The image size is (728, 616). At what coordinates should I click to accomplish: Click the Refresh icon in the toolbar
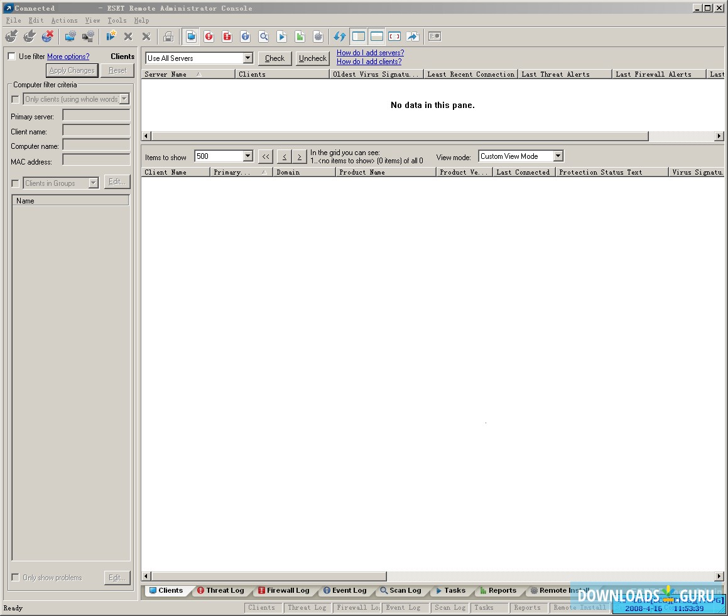click(x=339, y=36)
